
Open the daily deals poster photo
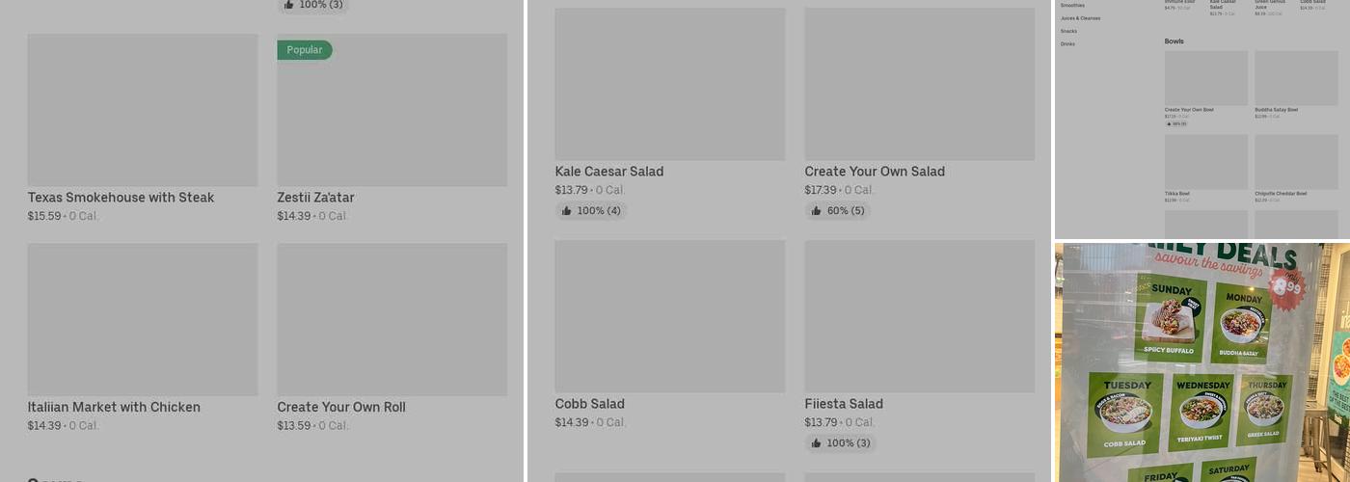(x=1202, y=362)
